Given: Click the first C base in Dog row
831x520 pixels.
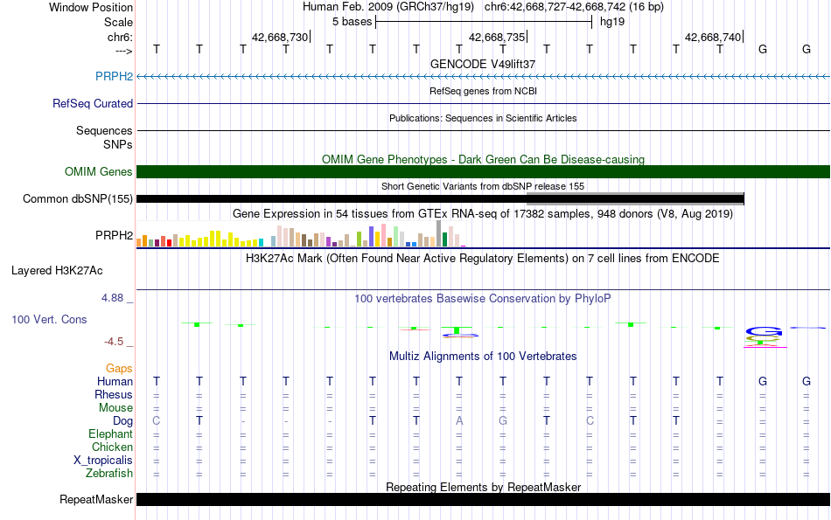Looking at the screenshot, I should click(156, 420).
